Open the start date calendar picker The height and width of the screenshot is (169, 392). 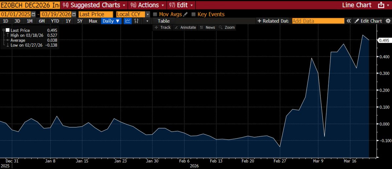pos(33,14)
